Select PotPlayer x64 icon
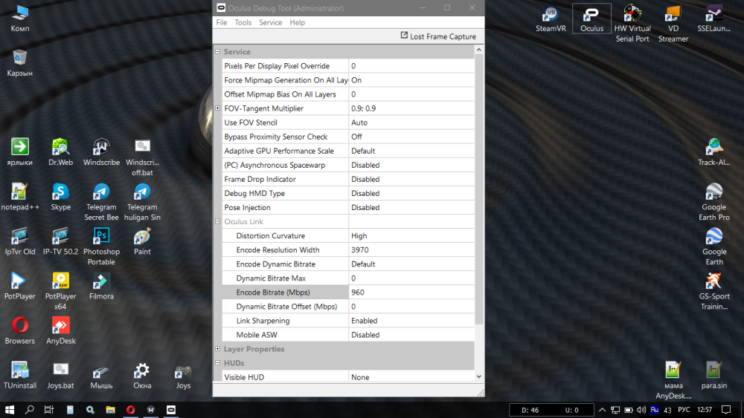Viewport: 744px width, 418px height. pyautogui.click(x=60, y=292)
